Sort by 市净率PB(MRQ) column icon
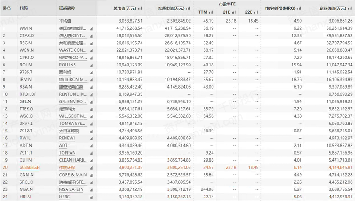Screen dimensions: 355x201 click(299, 8)
